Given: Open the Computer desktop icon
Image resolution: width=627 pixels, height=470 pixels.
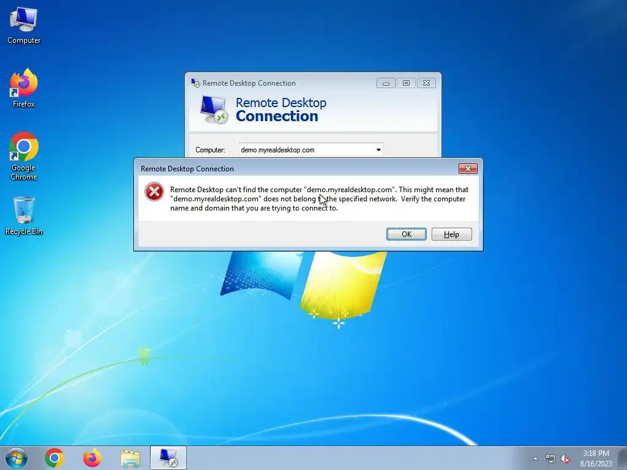Looking at the screenshot, I should 24,26.
